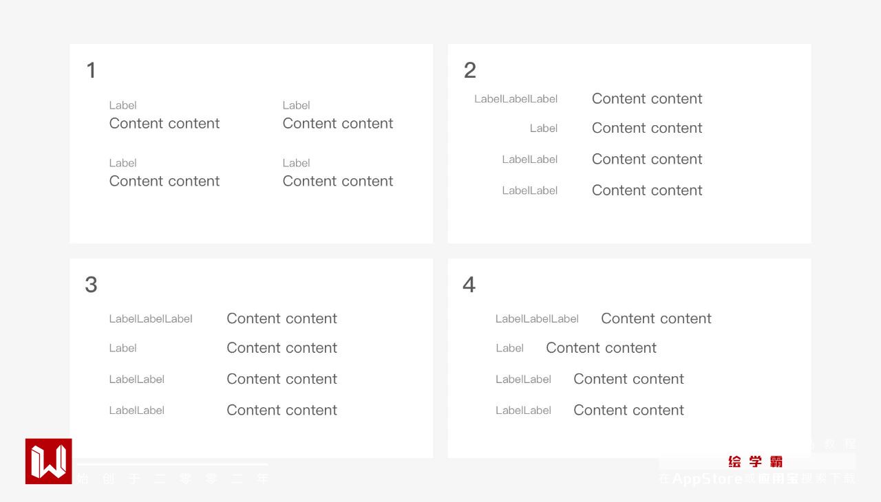881x502 pixels.
Task: Click the panel number 2 heading
Action: pos(470,70)
